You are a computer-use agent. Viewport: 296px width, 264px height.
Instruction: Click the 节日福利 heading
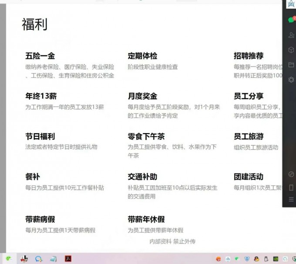(x=40, y=136)
